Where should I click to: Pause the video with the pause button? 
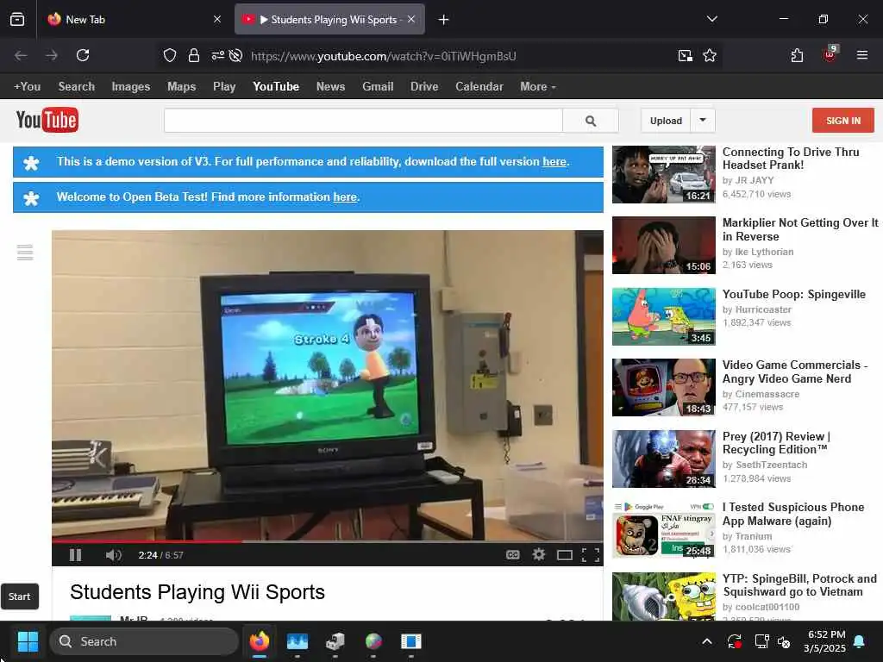pos(76,555)
